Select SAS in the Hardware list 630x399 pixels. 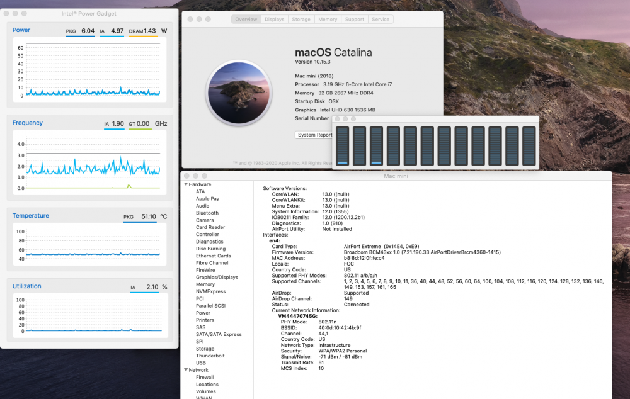point(200,327)
